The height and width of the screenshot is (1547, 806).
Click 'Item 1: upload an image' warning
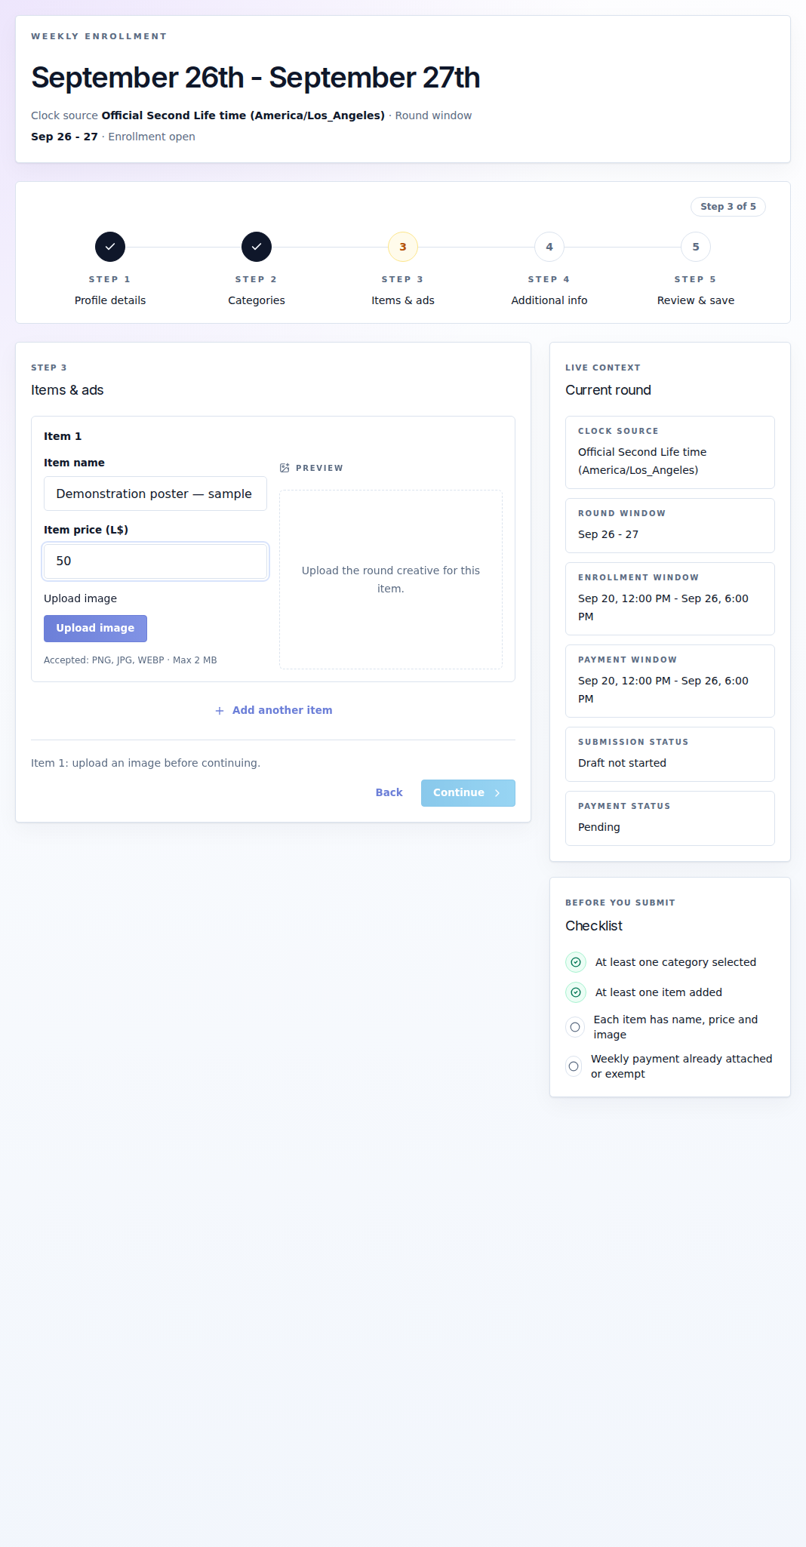pos(146,763)
